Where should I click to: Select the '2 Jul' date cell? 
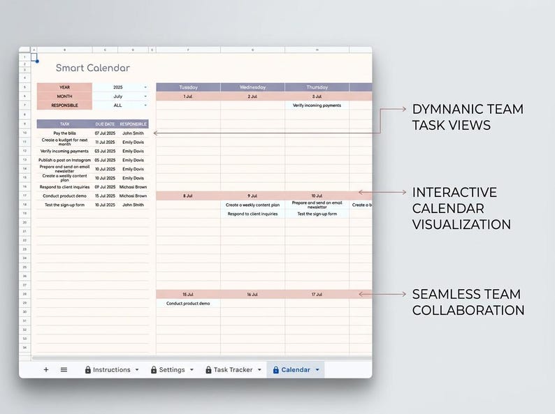[252, 96]
